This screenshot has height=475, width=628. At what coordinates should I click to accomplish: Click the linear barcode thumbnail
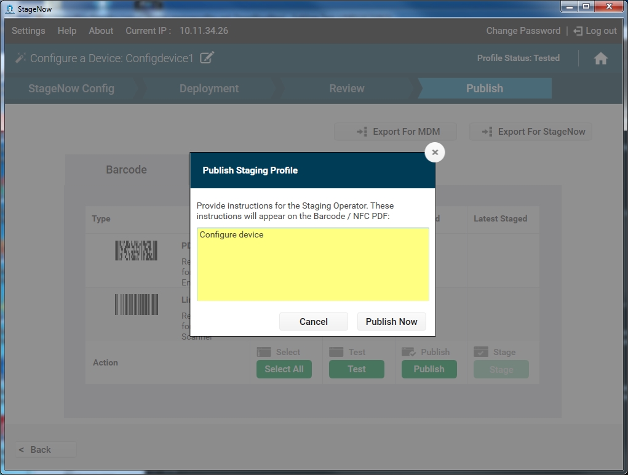point(136,305)
